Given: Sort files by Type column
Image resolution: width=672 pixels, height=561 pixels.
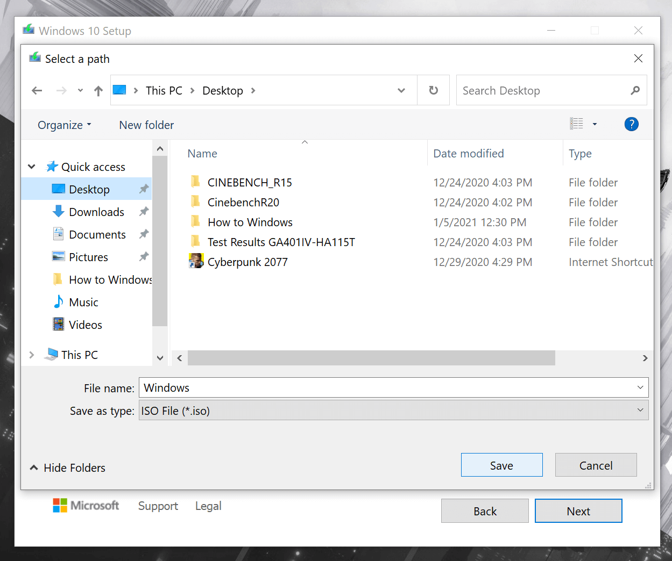Looking at the screenshot, I should point(580,154).
